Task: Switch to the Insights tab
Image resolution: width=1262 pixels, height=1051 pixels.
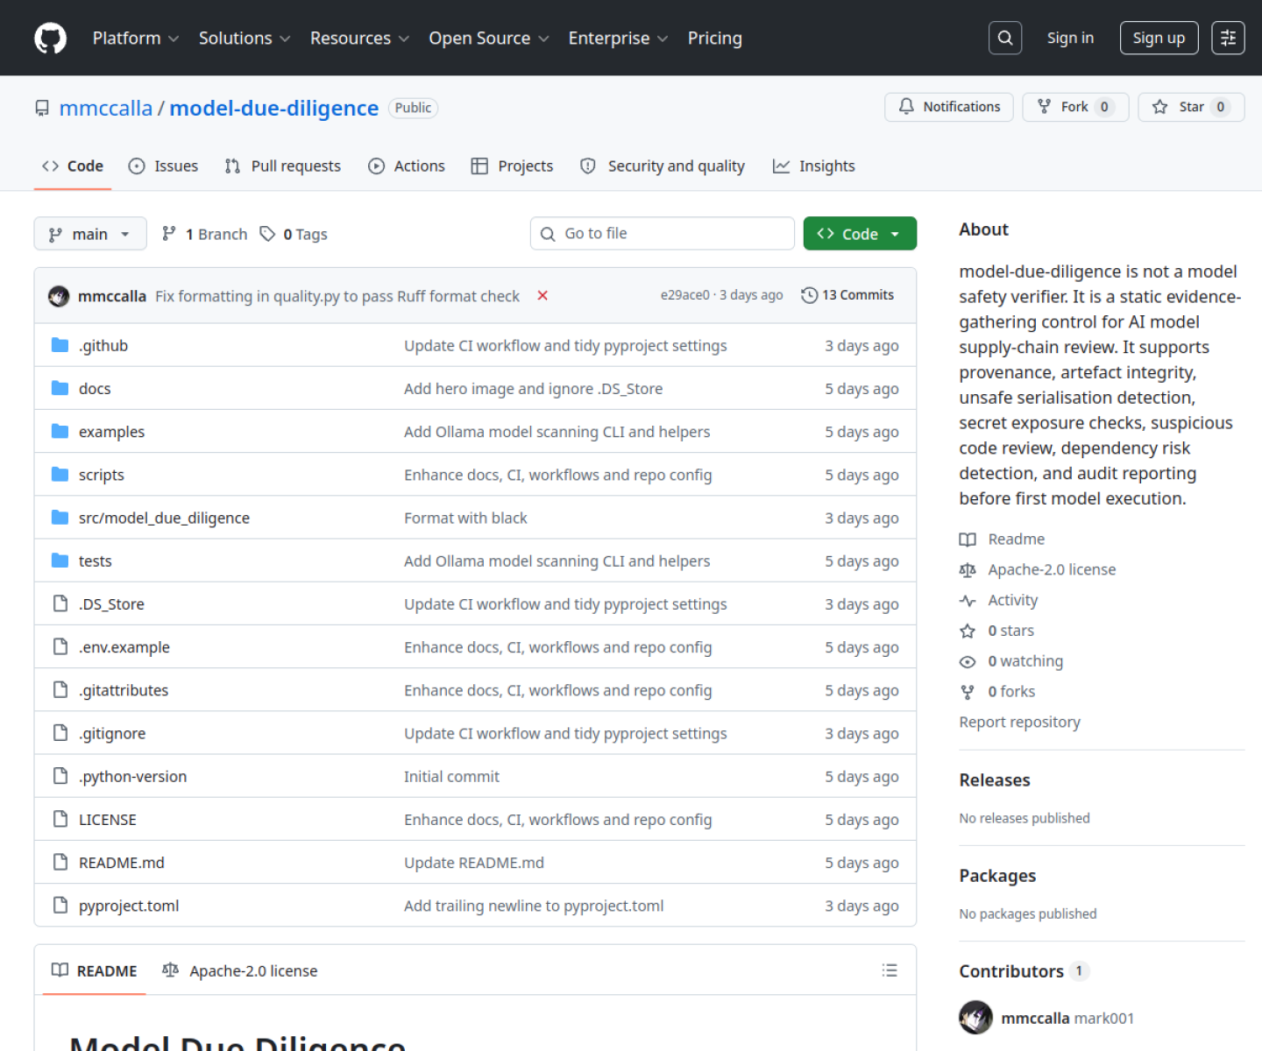Action: pos(814,166)
